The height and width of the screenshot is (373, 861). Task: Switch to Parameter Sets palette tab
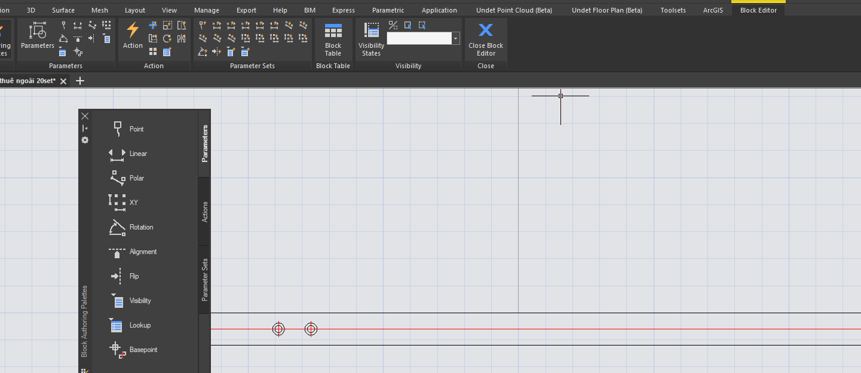pos(205,279)
